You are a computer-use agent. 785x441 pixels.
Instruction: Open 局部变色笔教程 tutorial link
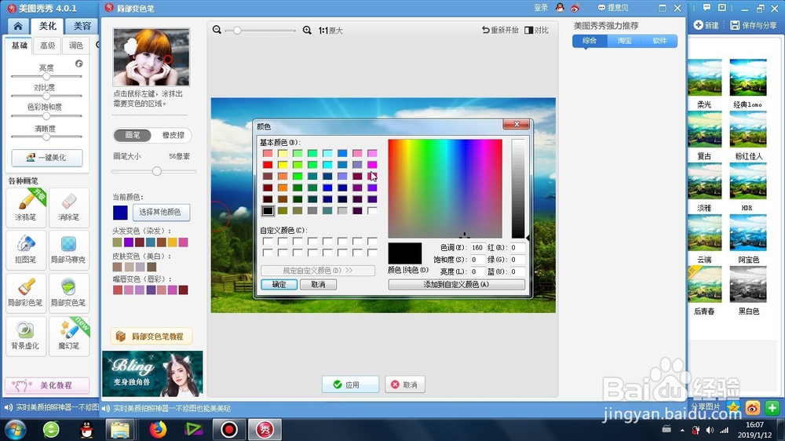[152, 337]
